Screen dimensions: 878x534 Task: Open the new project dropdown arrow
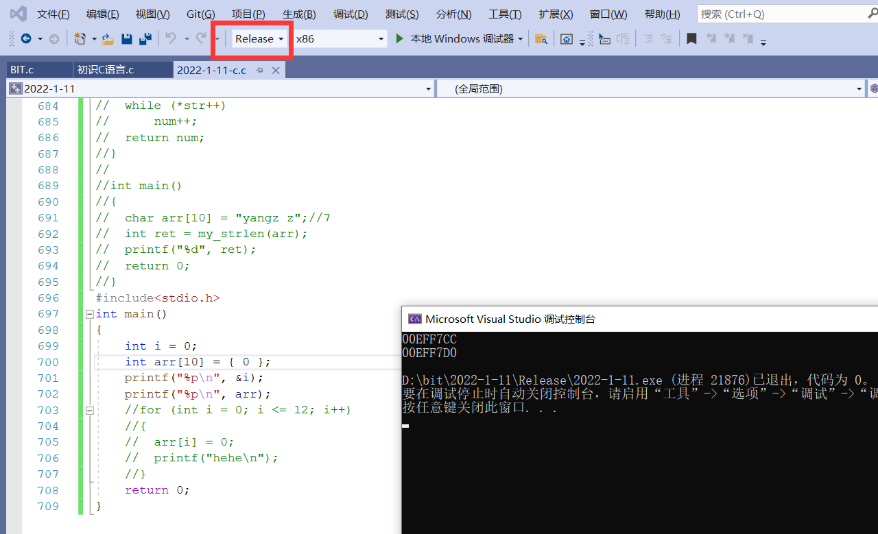(x=94, y=39)
